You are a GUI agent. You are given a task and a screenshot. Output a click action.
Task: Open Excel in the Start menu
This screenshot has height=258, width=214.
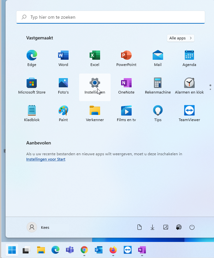pyautogui.click(x=95, y=58)
